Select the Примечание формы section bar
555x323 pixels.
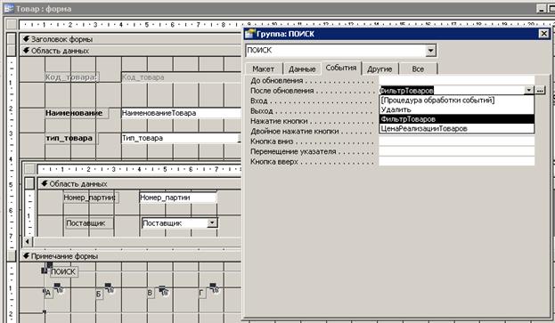click(130, 256)
